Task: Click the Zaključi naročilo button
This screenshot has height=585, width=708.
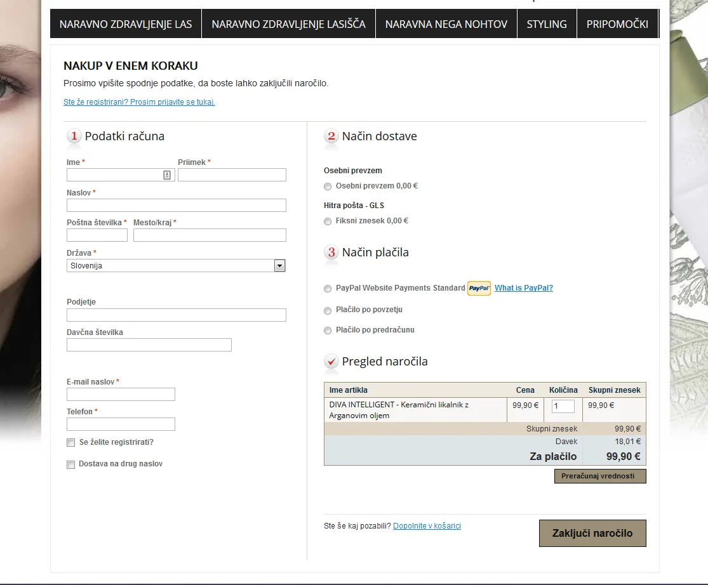Action: pyautogui.click(x=592, y=533)
